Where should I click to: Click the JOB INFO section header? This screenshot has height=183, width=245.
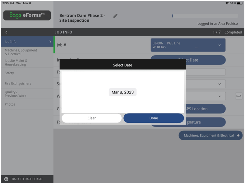64,32
